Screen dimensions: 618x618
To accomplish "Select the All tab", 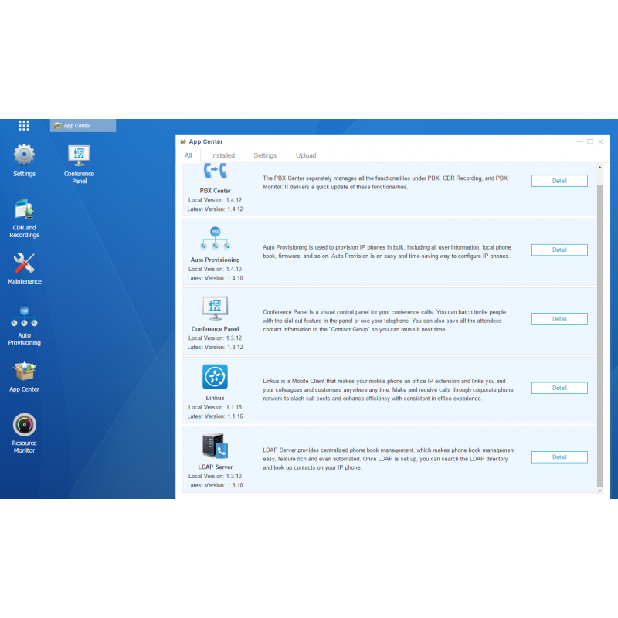I will pyautogui.click(x=188, y=155).
